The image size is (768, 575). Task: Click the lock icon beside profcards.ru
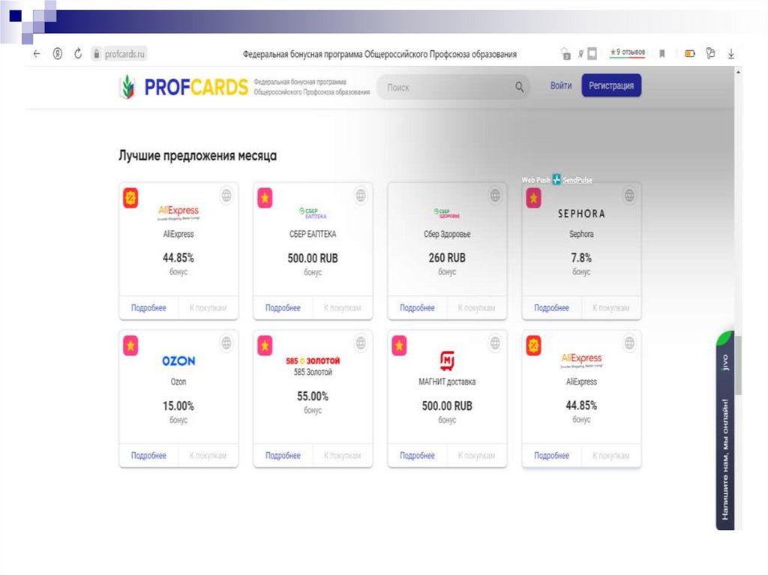[x=97, y=54]
